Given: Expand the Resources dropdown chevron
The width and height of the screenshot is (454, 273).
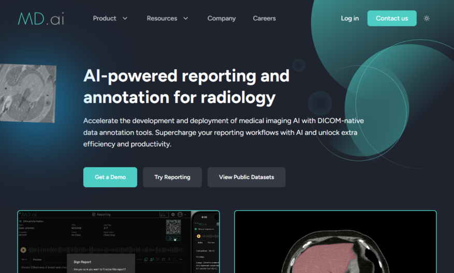Looking at the screenshot, I should click(186, 18).
